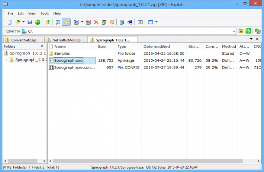Click the split windows icon in toolbar
264x172 pixels.
pyautogui.click(x=130, y=22)
